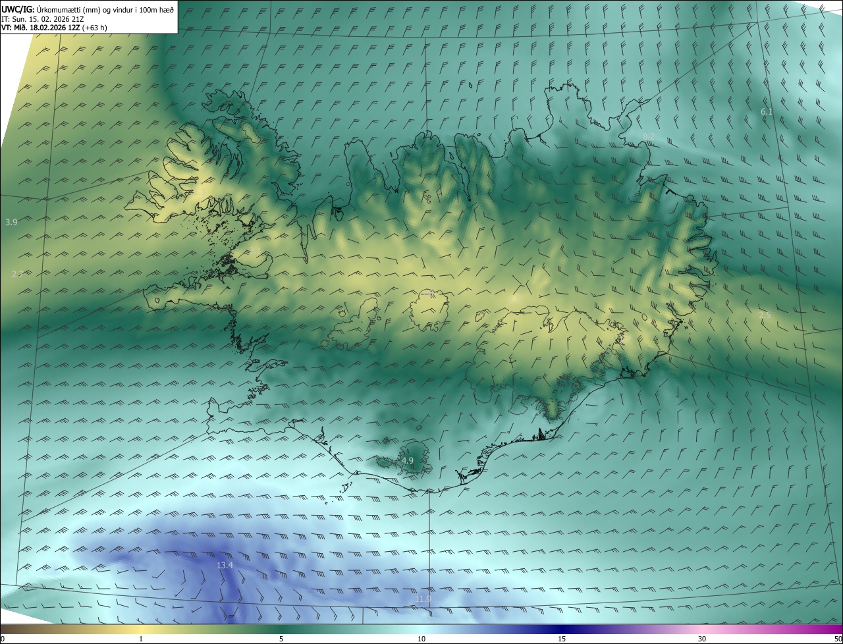Click the colorbar tick label "30"
The height and width of the screenshot is (644, 843).
[702, 639]
